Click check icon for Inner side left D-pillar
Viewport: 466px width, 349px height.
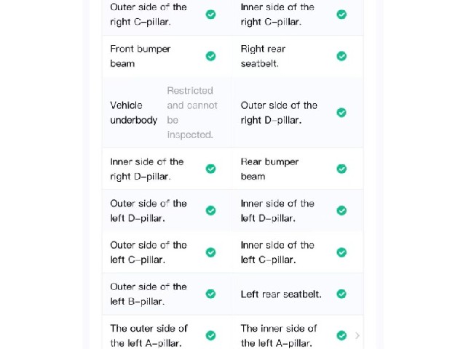(x=341, y=210)
